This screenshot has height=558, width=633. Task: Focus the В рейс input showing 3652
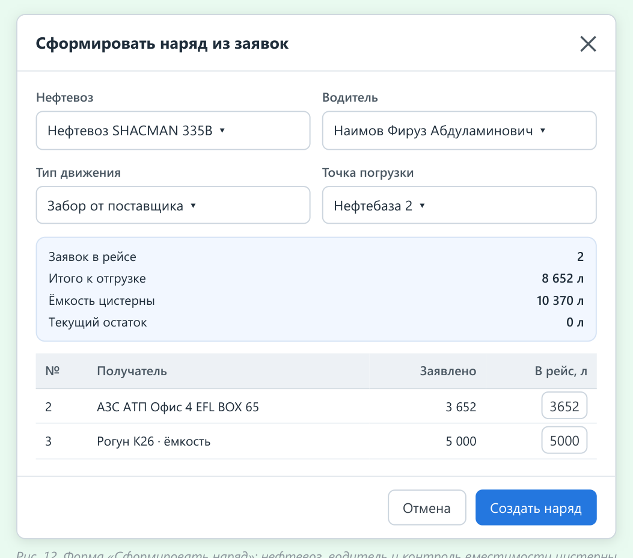pos(564,406)
